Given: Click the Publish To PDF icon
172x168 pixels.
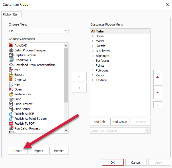Looking at the screenshot, I should pyautogui.click(x=11, y=123).
